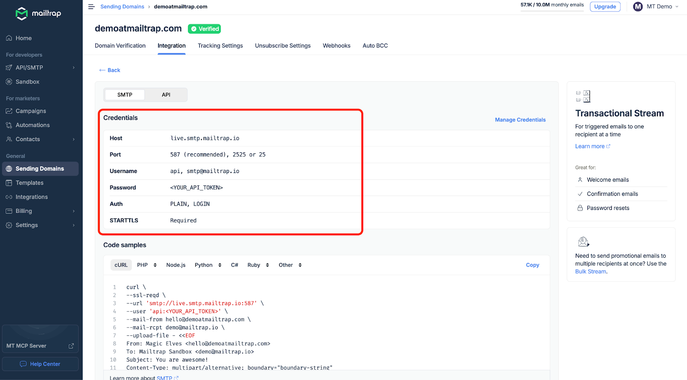
Task: Show the C# code sample
Action: pos(234,265)
